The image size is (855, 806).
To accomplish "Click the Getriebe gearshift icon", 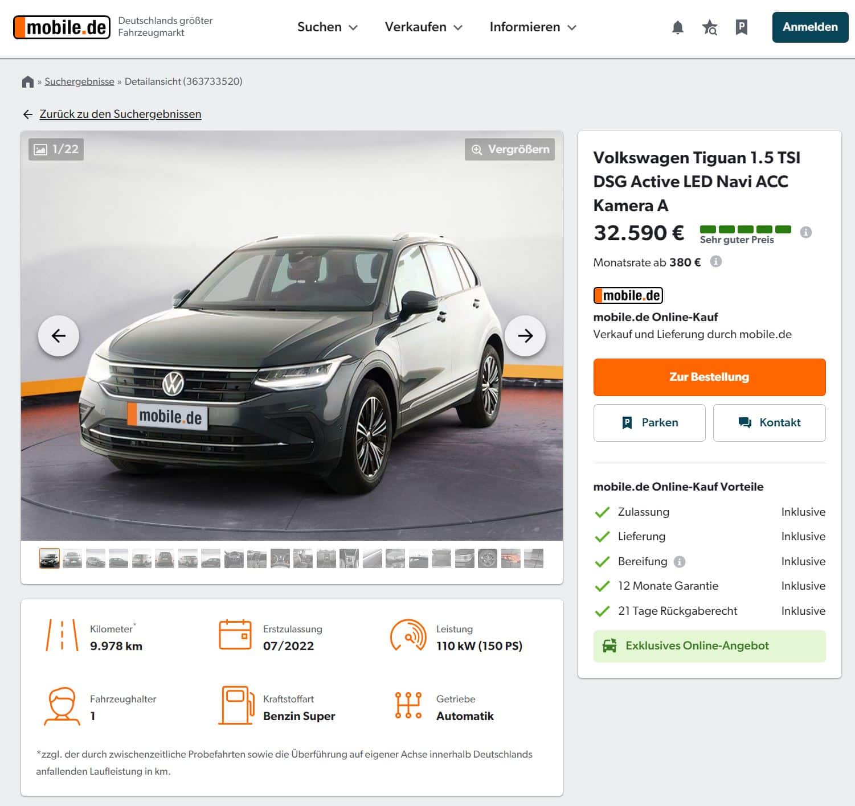I will point(408,706).
